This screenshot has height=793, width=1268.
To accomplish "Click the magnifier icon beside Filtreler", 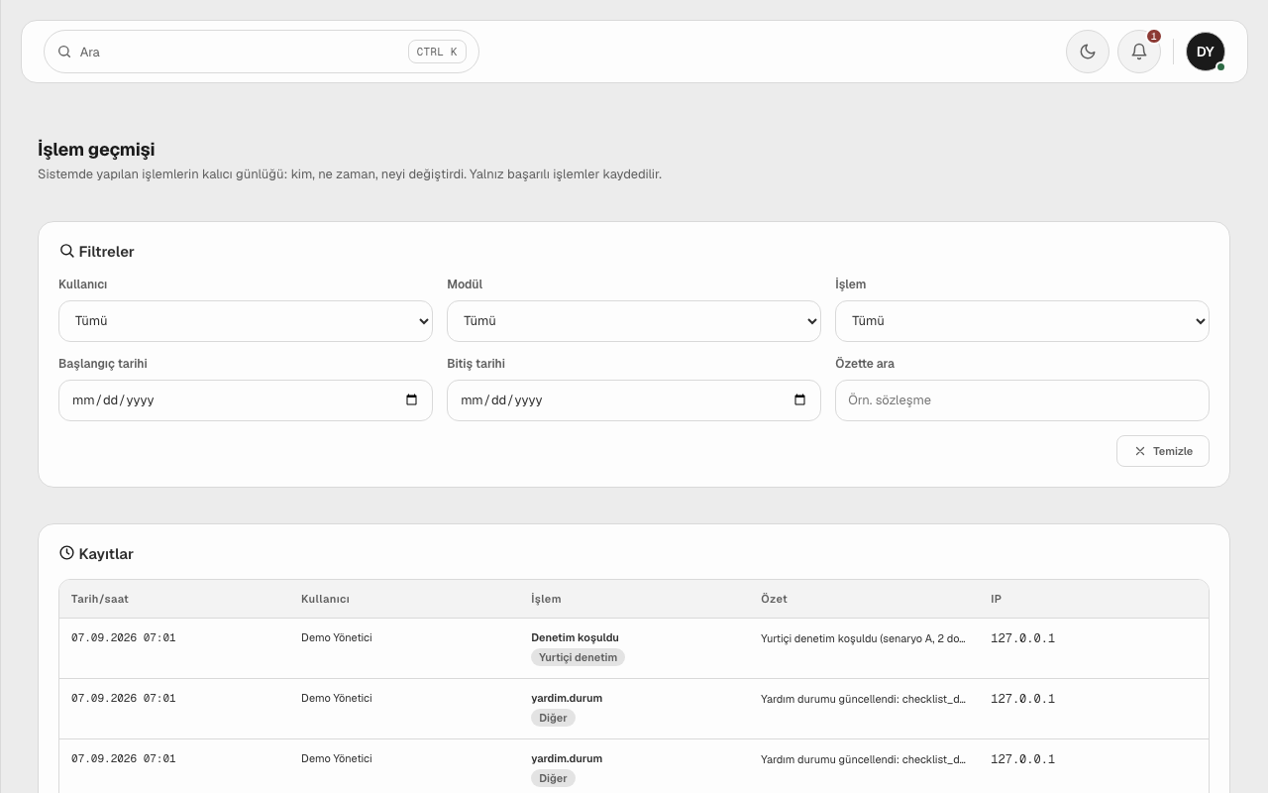I will tap(67, 251).
